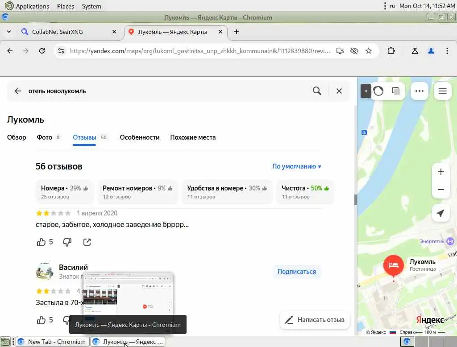
Task: Bookmark this page with star icon
Action: 368,51
